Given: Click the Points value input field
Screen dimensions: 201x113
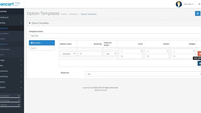Looking at the screenshot, I should (157, 56).
